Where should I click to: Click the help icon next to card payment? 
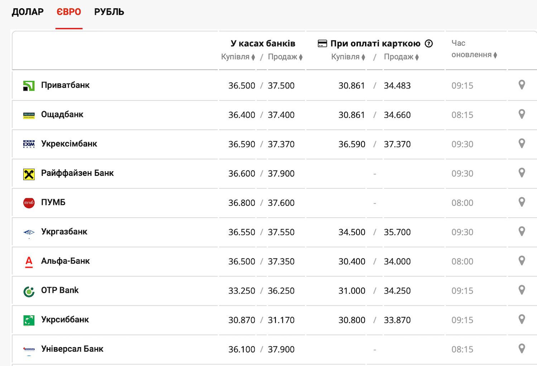[429, 44]
